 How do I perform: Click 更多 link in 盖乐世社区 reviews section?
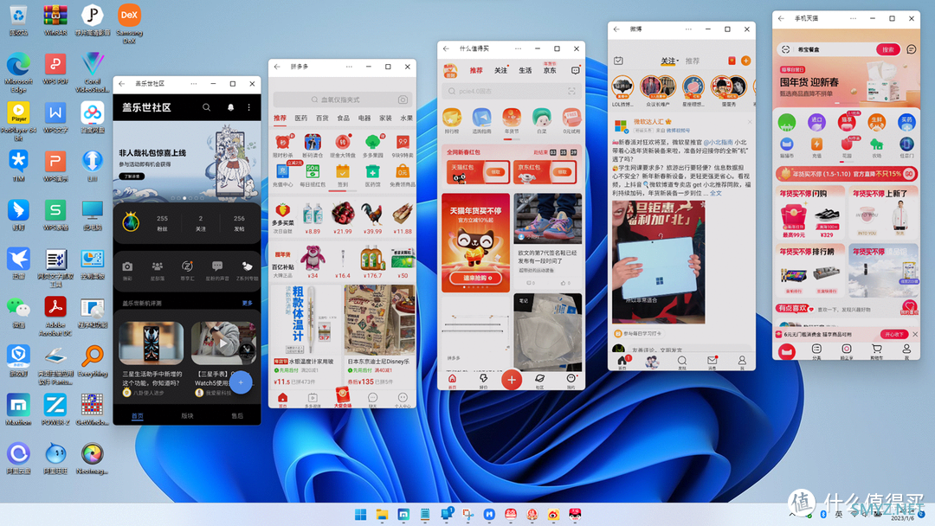click(247, 303)
